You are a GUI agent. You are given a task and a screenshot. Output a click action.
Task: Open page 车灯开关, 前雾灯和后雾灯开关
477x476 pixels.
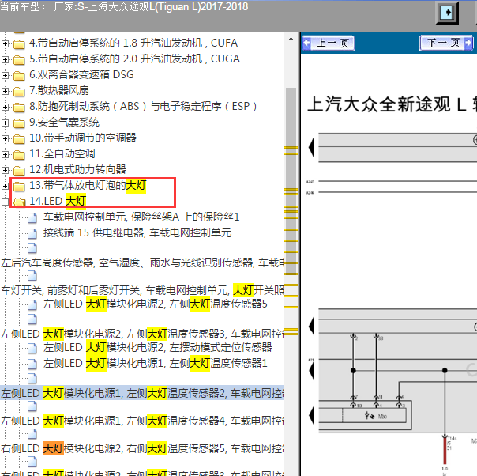pyautogui.click(x=142, y=290)
